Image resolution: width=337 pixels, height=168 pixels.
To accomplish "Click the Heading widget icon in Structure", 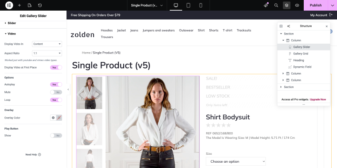I will pyautogui.click(x=290, y=60).
